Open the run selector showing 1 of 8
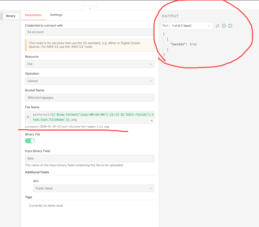259x227 pixels. coord(191,26)
